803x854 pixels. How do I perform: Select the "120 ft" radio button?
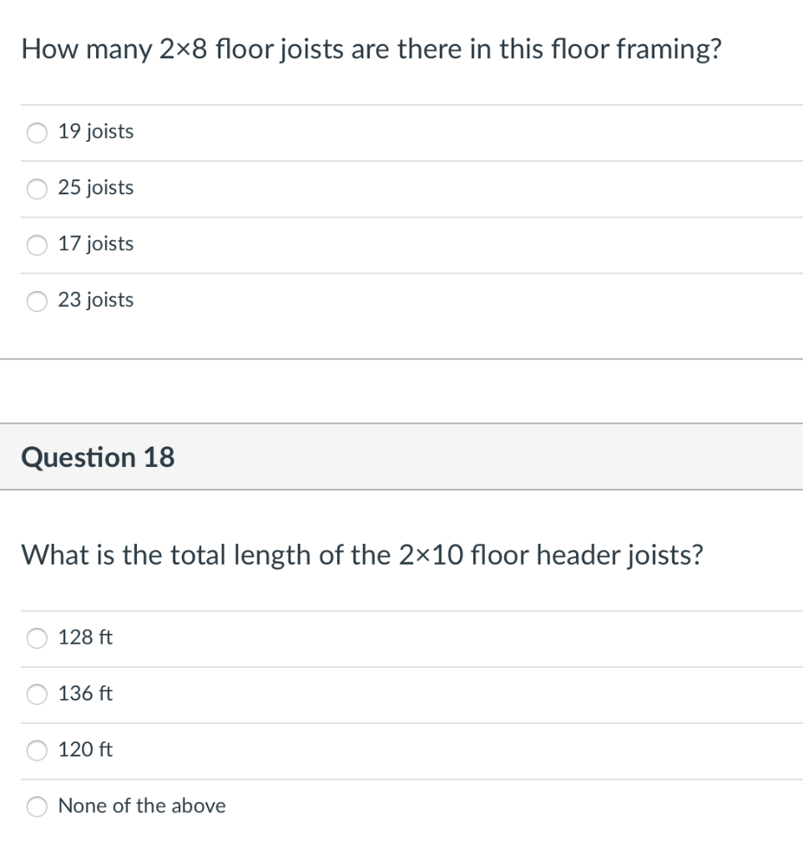37,750
